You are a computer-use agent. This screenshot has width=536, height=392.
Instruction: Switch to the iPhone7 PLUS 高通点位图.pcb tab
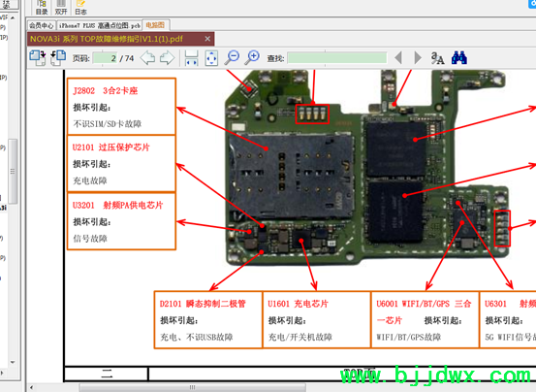coord(100,25)
